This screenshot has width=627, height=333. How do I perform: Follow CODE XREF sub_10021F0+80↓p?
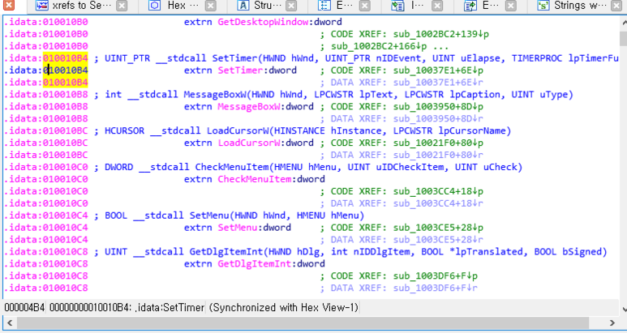438,143
